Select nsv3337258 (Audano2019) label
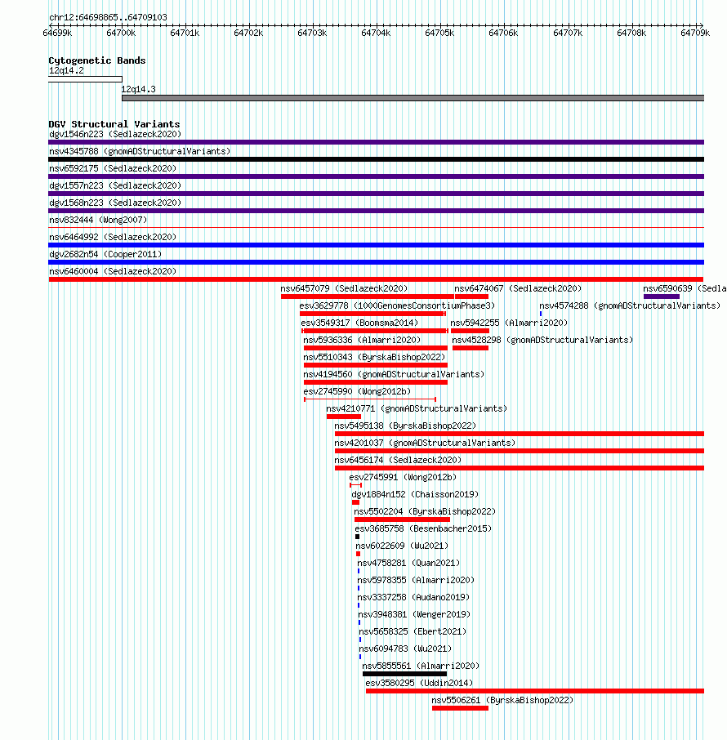Viewport: 727px width, 740px height. click(x=413, y=598)
